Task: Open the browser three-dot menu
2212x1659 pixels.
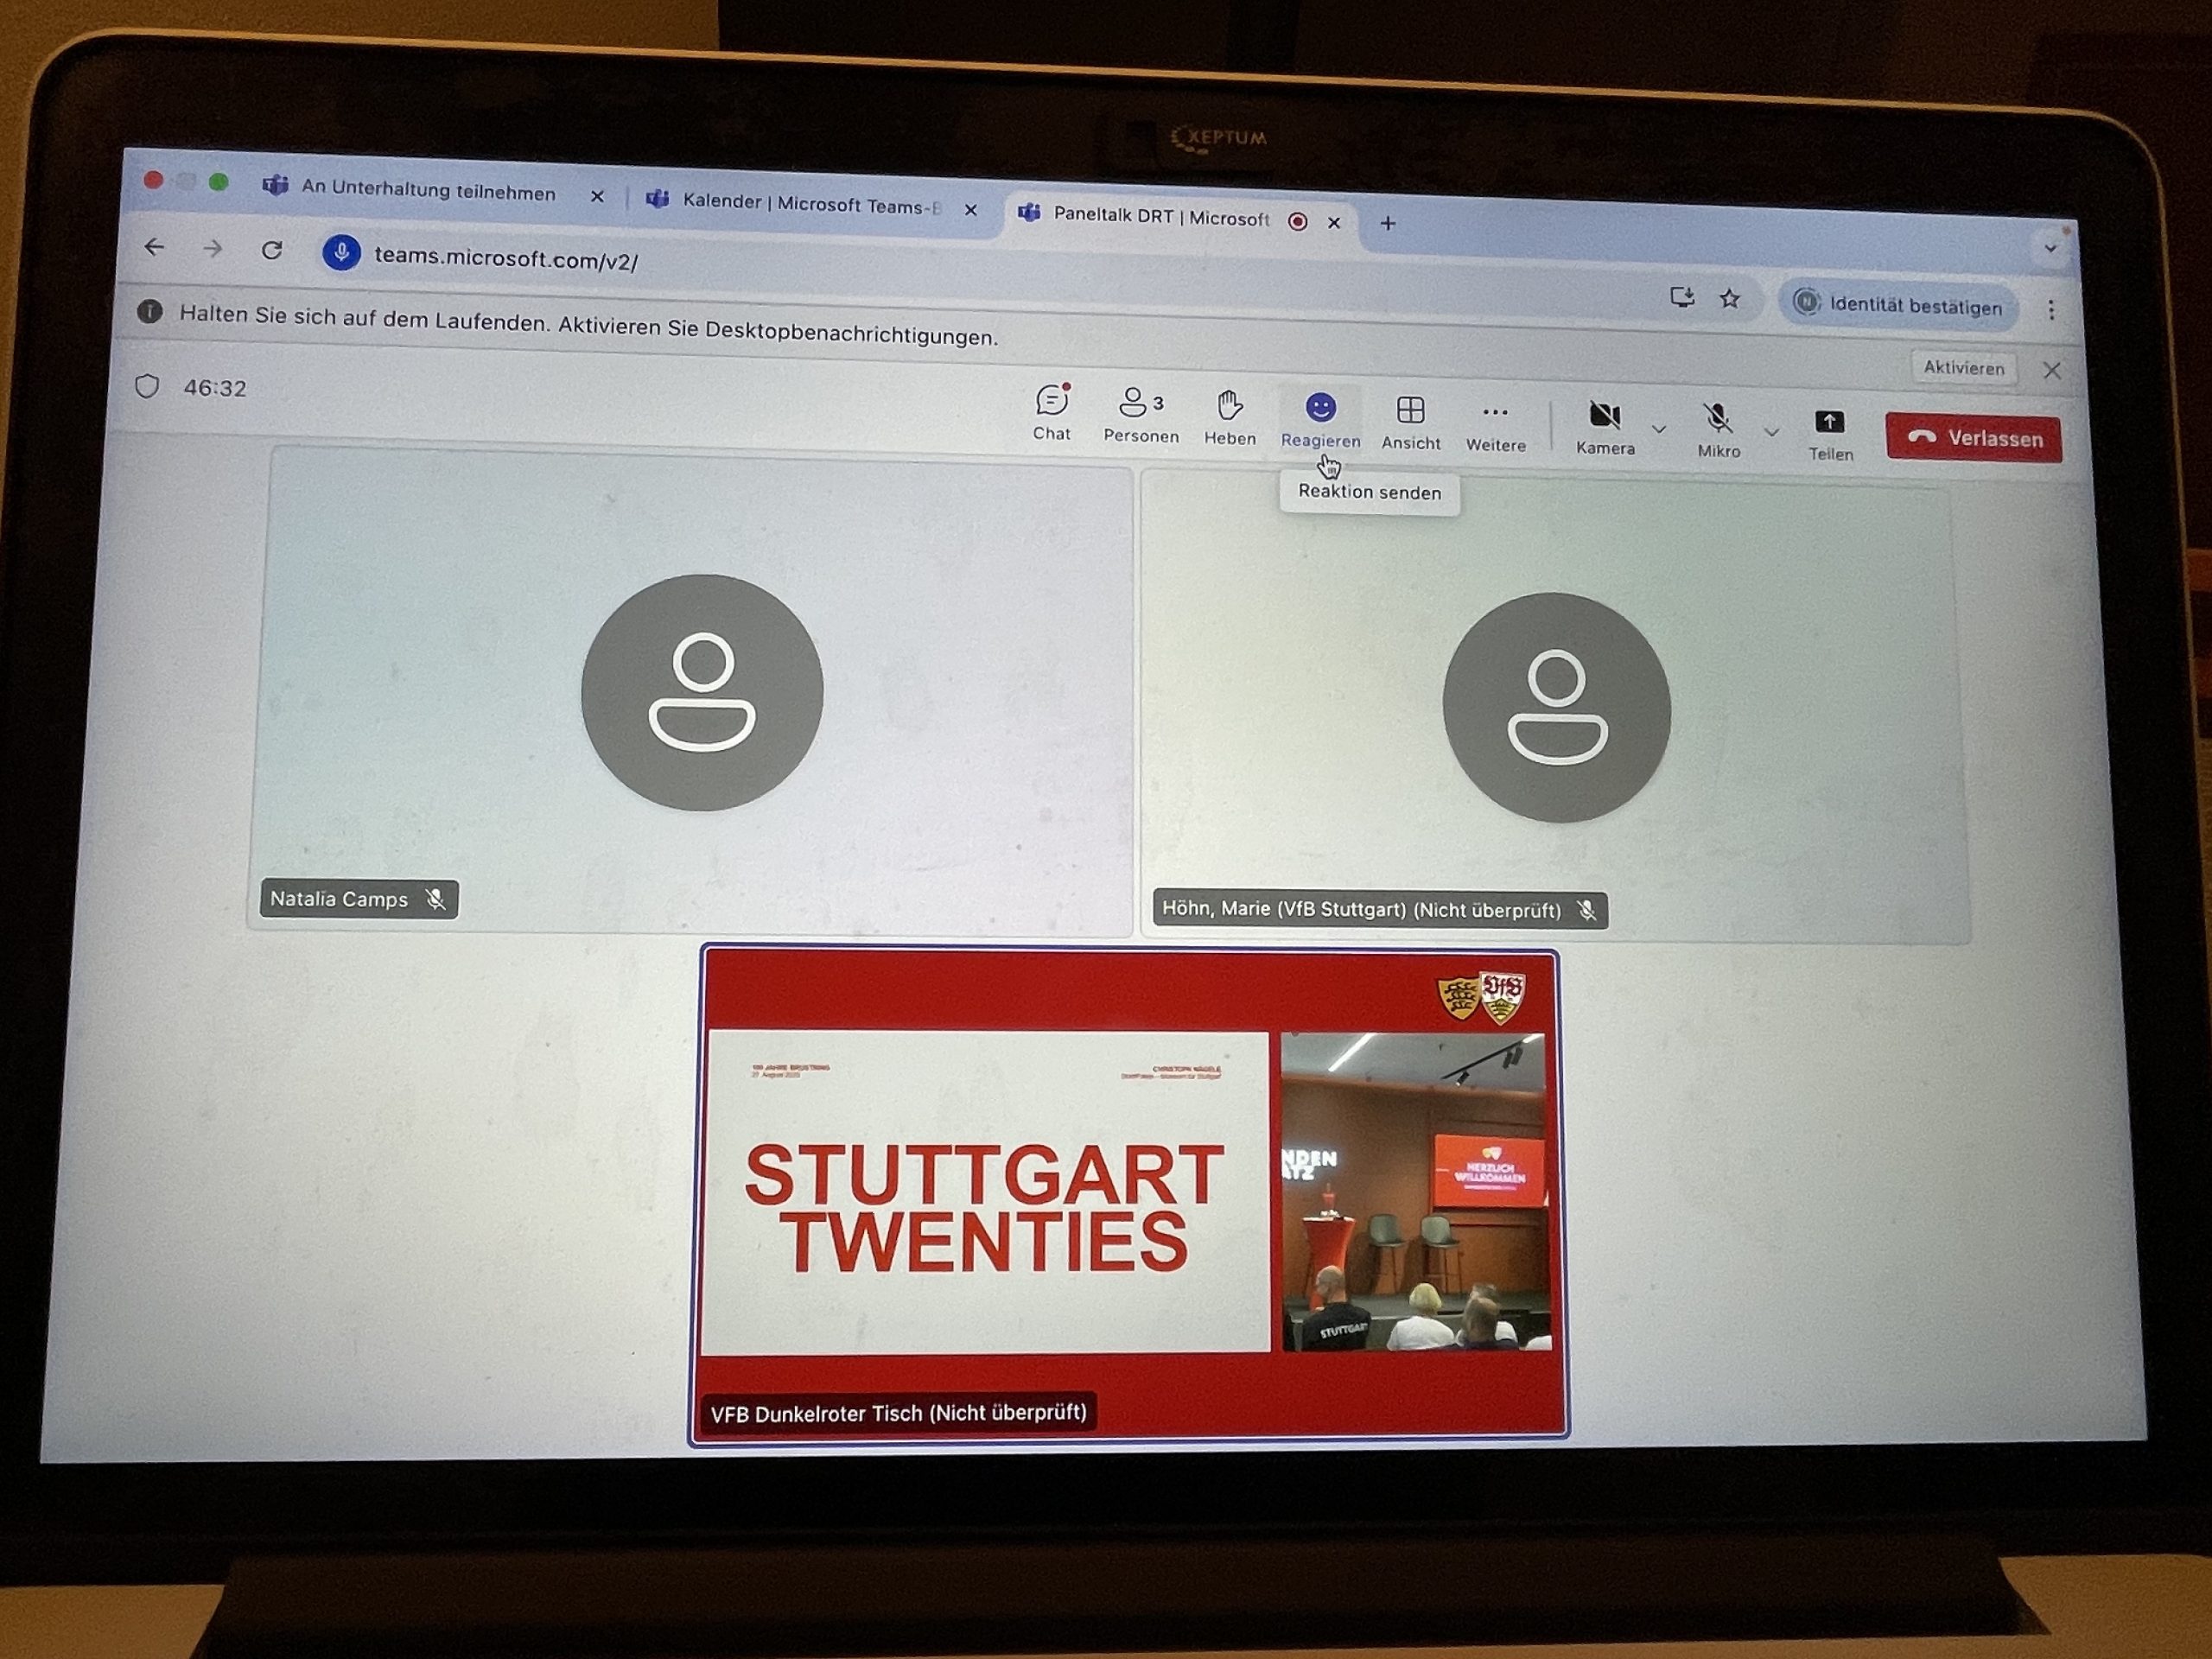Action: pyautogui.click(x=2051, y=310)
